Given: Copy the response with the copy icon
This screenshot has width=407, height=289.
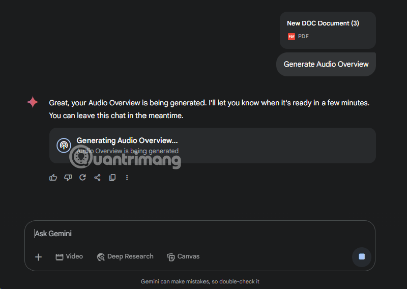Looking at the screenshot, I should [112, 178].
